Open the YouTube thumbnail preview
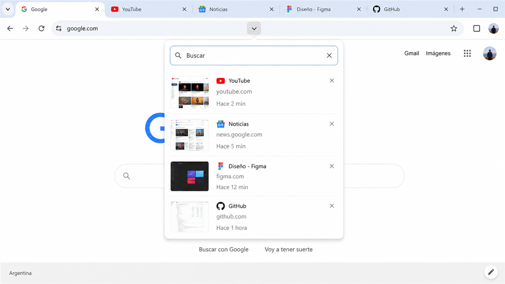 coord(190,92)
